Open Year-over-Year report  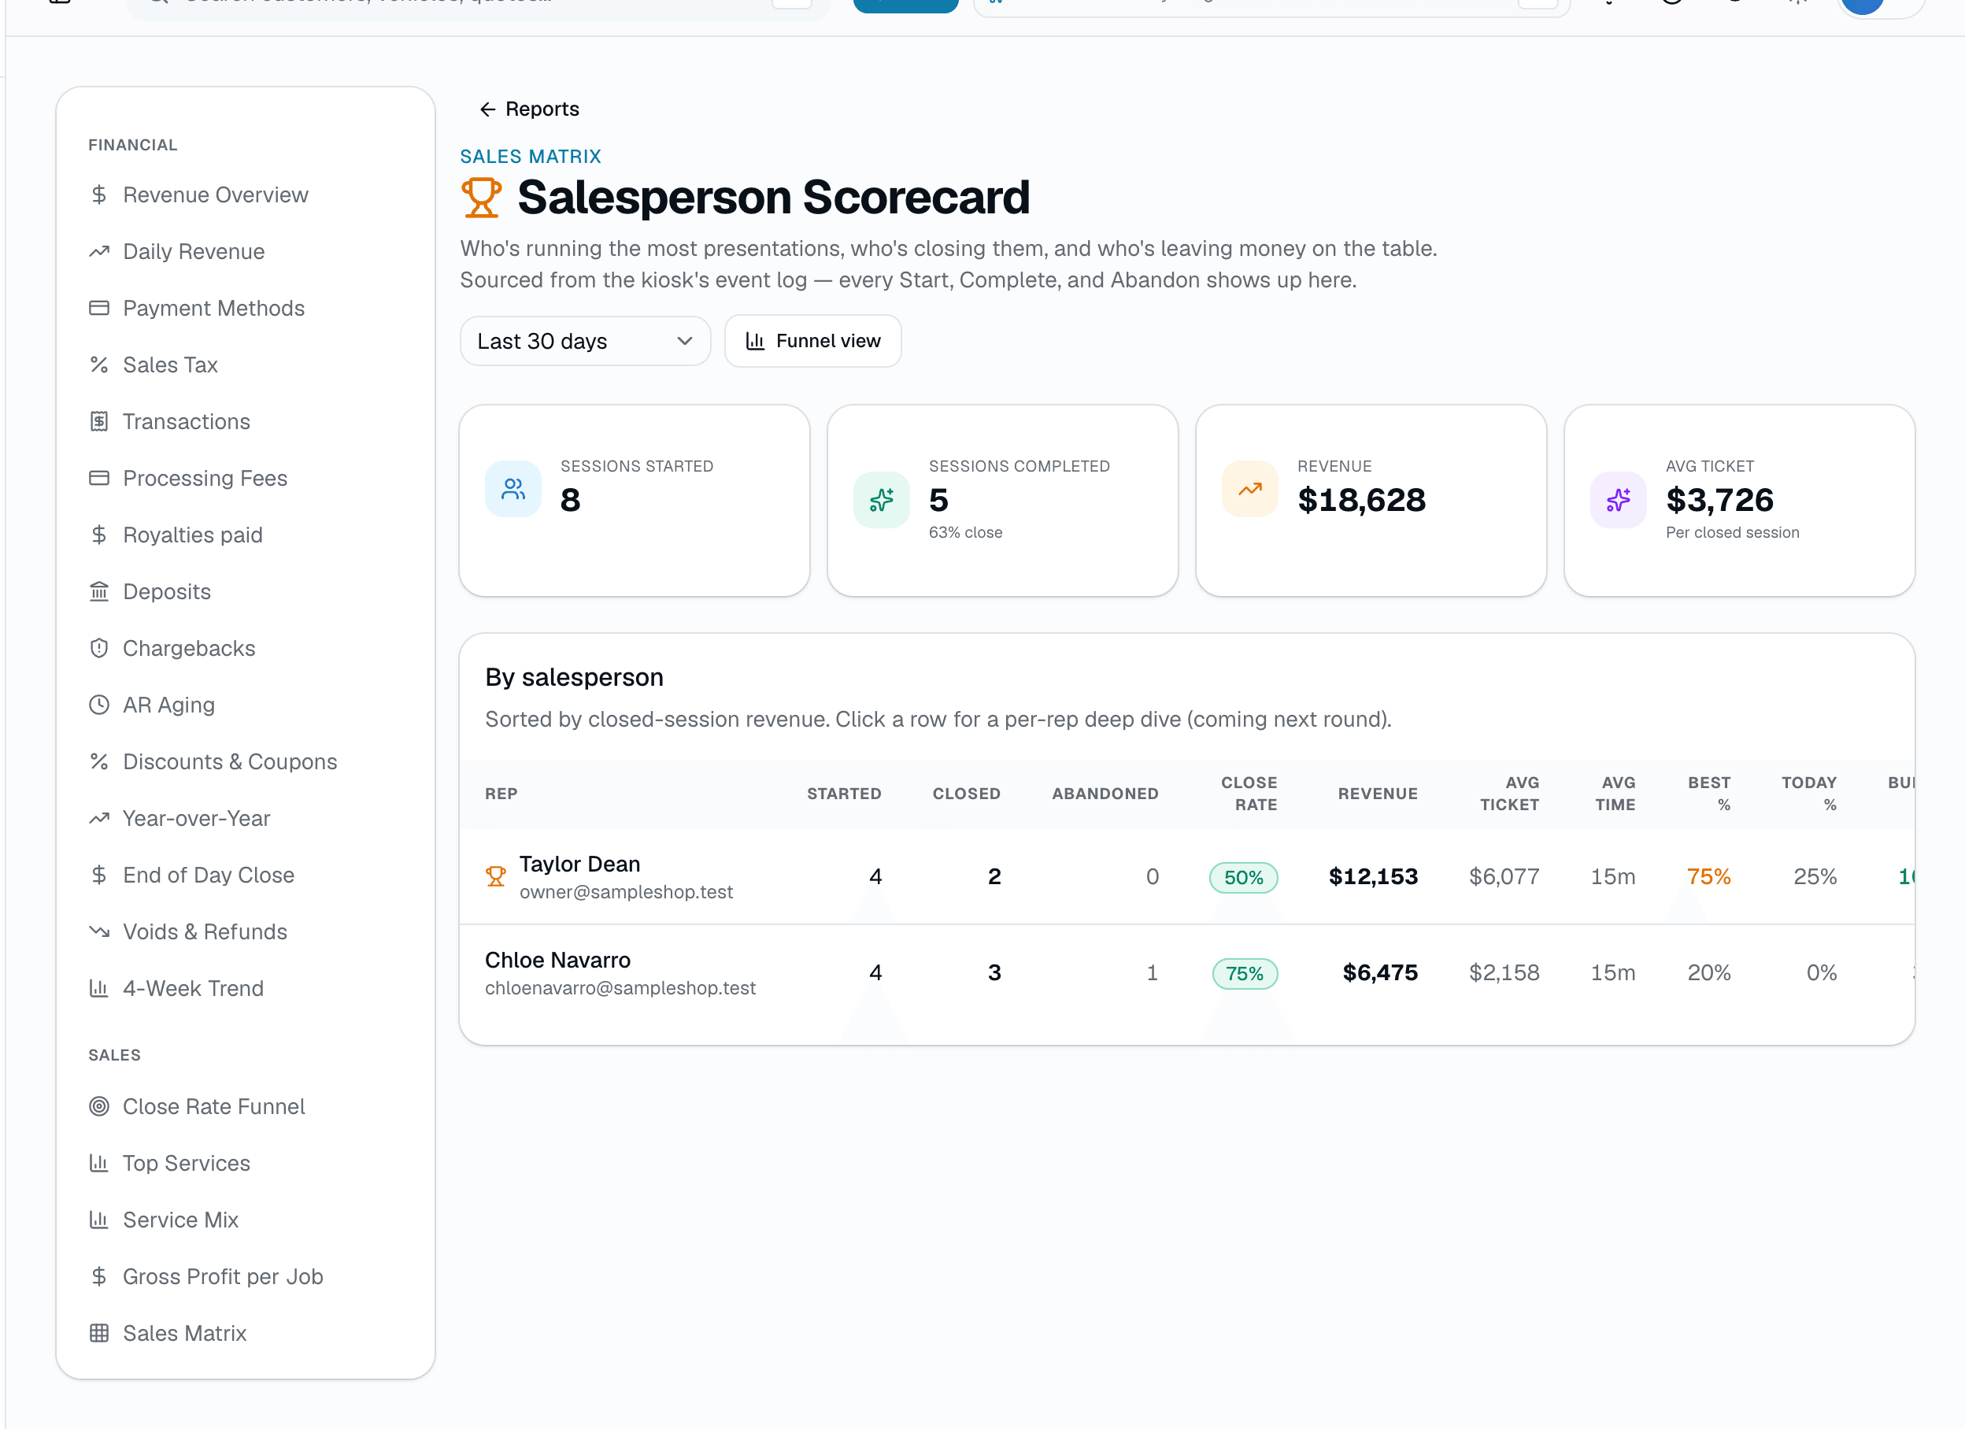(x=196, y=819)
